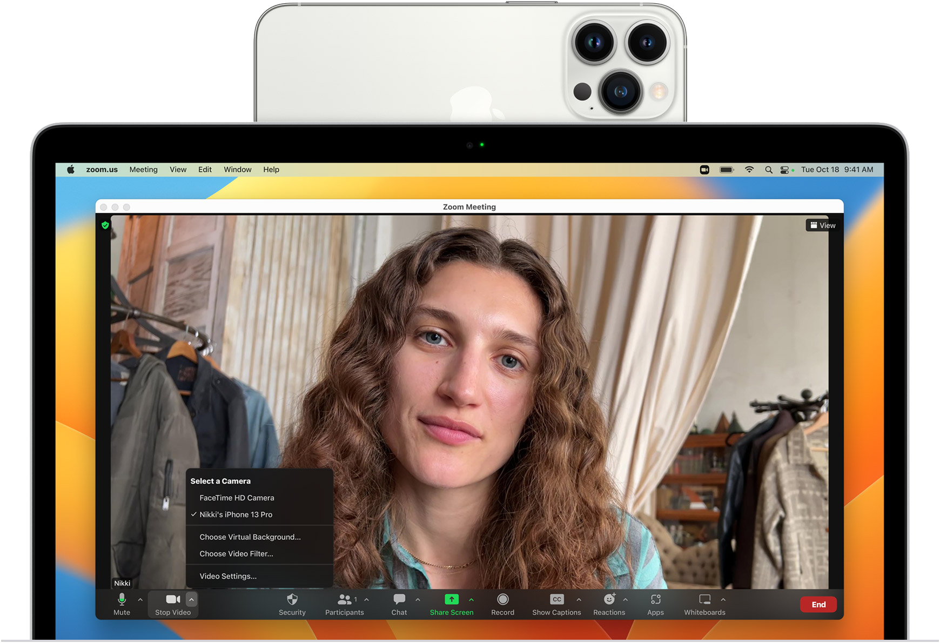Stop Video using the camera button

click(173, 600)
